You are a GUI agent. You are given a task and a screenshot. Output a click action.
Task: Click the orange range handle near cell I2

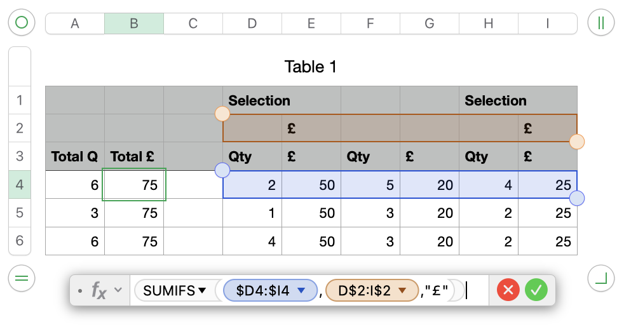[577, 142]
